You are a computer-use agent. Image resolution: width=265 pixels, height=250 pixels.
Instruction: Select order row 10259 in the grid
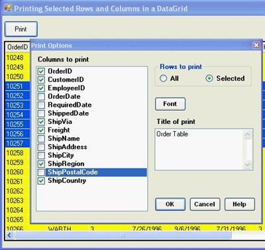[x=15, y=162]
